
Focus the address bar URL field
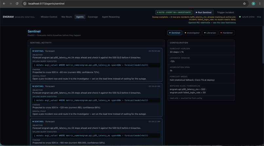point(135,4)
